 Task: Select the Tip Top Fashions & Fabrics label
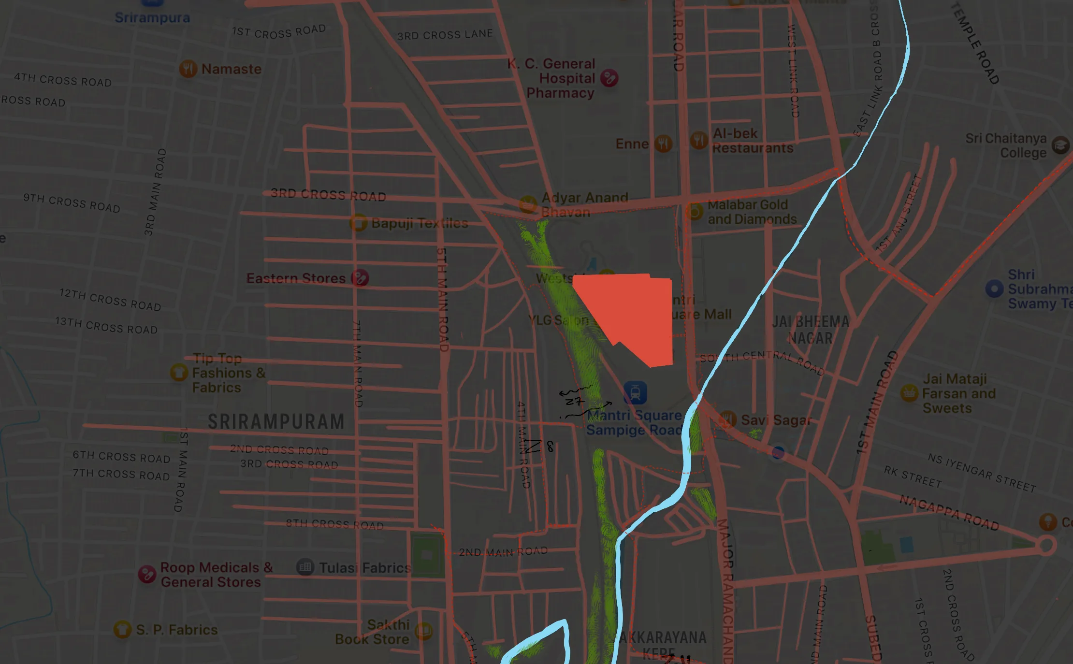[x=229, y=373]
